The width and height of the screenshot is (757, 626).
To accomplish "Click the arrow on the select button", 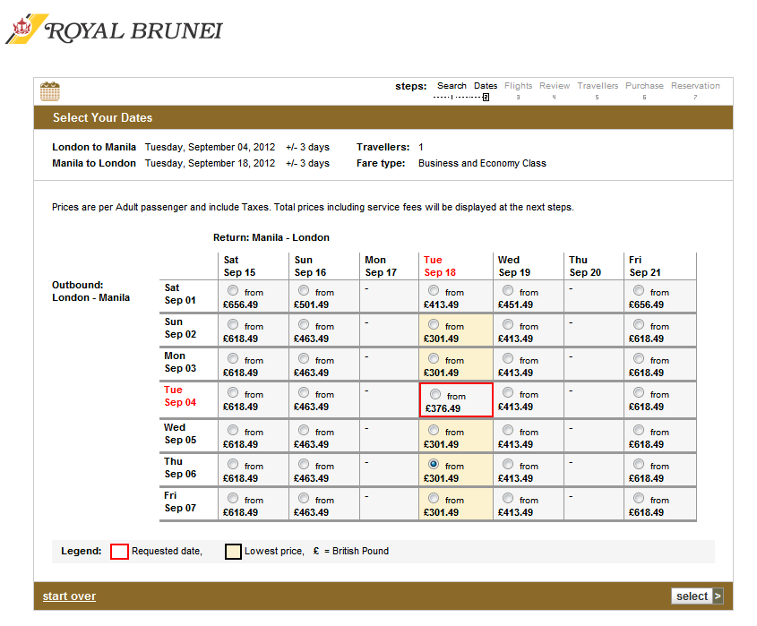I will point(718,596).
